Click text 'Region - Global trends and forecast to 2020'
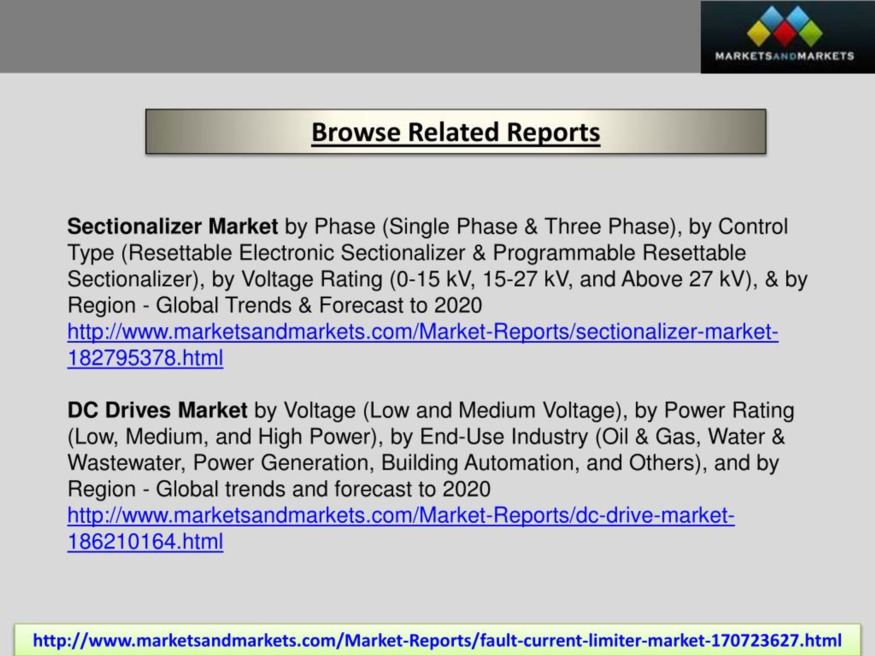 coord(279,489)
